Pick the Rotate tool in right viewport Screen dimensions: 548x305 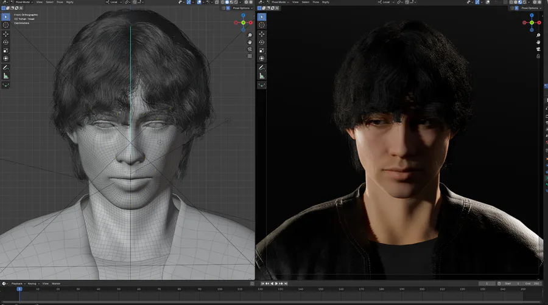[262, 42]
